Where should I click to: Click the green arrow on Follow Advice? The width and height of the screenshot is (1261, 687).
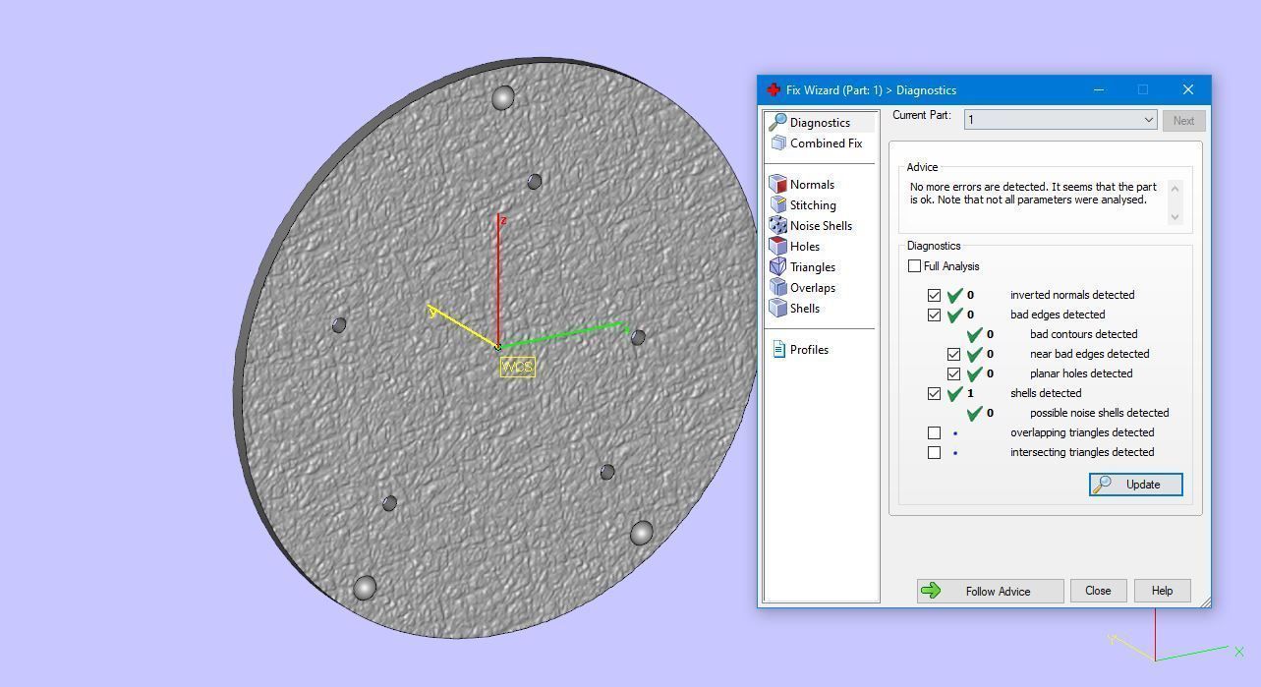coord(930,591)
